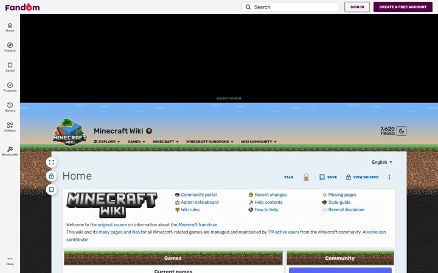Viewport: 438px width, 273px height.
Task: Open the page actions three-dot menu
Action: (389, 177)
